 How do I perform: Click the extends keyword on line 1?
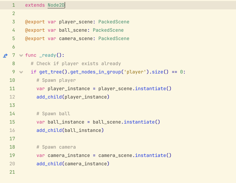[x=35, y=5]
